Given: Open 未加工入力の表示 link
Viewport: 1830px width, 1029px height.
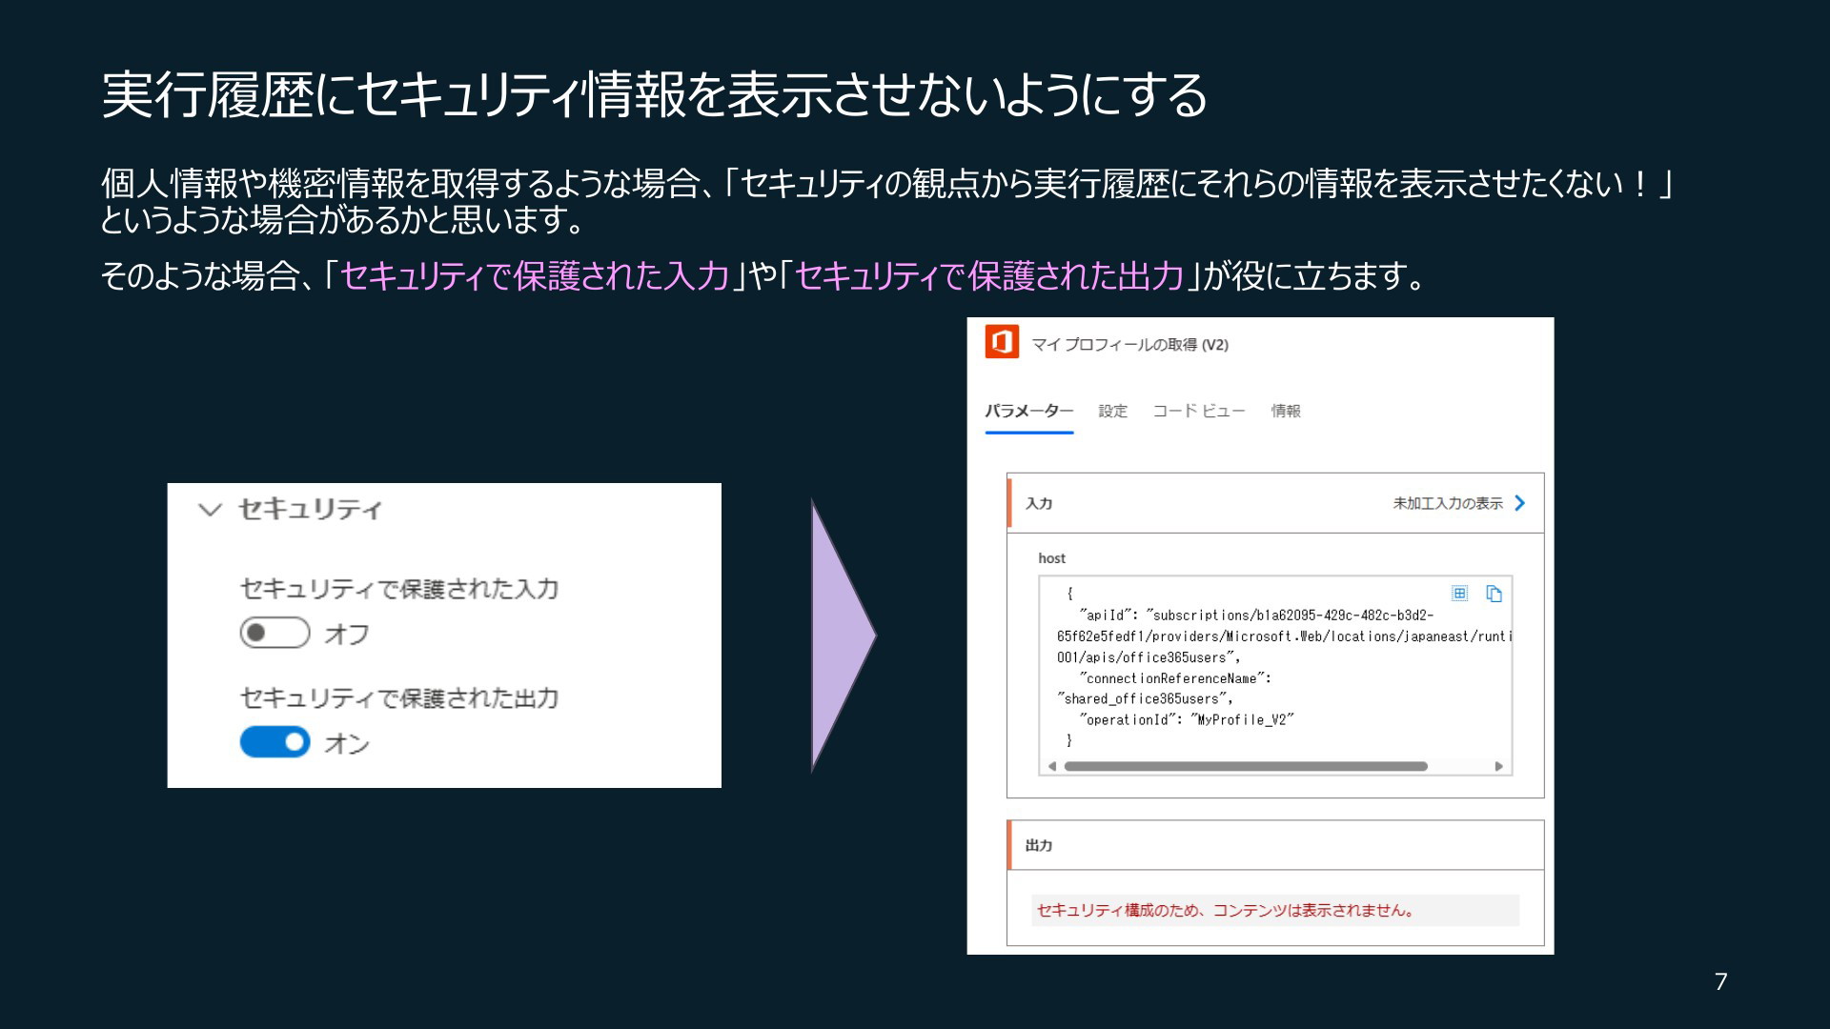Looking at the screenshot, I should pyautogui.click(x=1448, y=503).
